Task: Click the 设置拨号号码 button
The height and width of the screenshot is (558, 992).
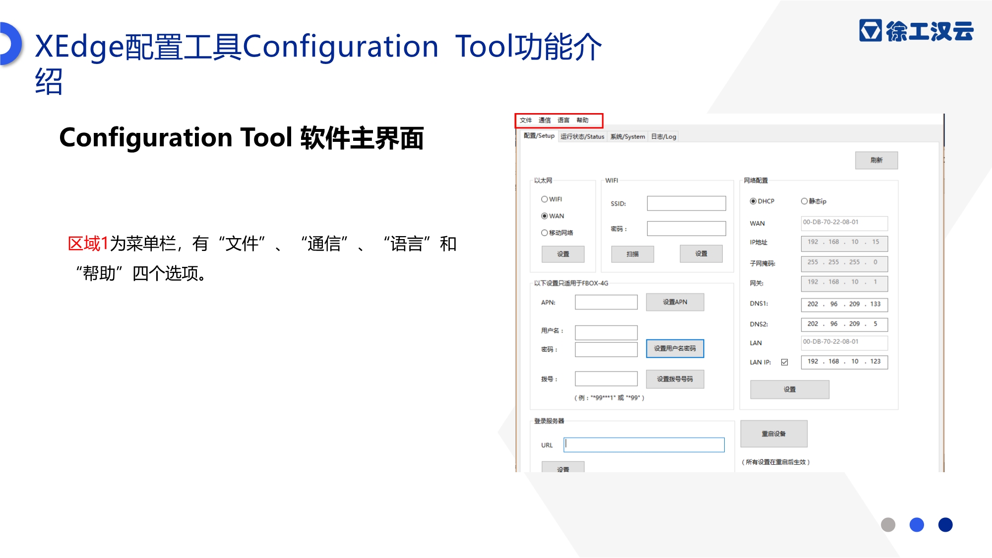Action: click(675, 379)
